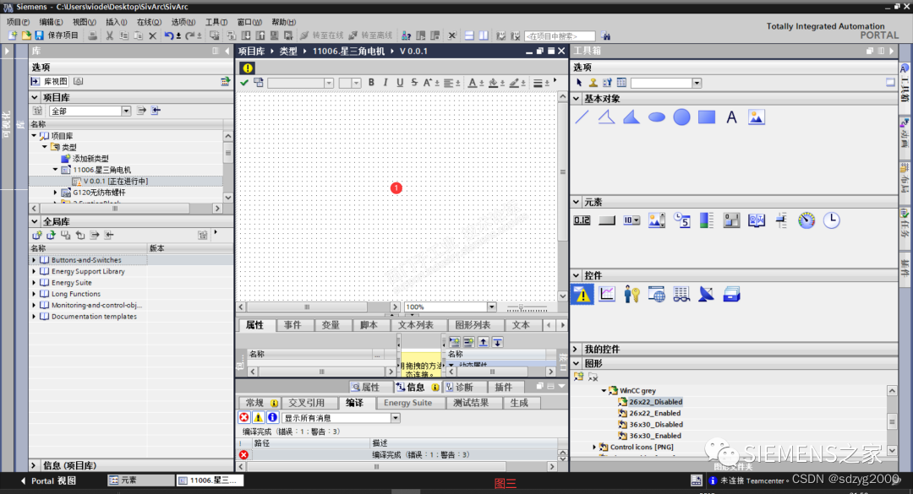Toggle information messages filter button
This screenshot has width=913, height=494.
click(272, 417)
